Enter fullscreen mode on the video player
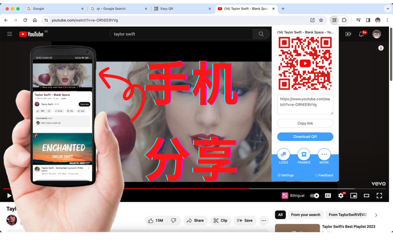 pos(379,195)
